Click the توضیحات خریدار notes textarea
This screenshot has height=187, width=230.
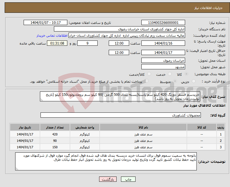click(x=106, y=161)
